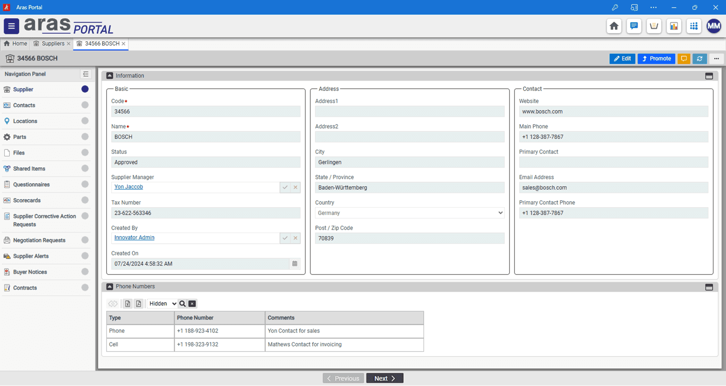Click the Edit button
The height and width of the screenshot is (386, 726).
pyautogui.click(x=623, y=58)
